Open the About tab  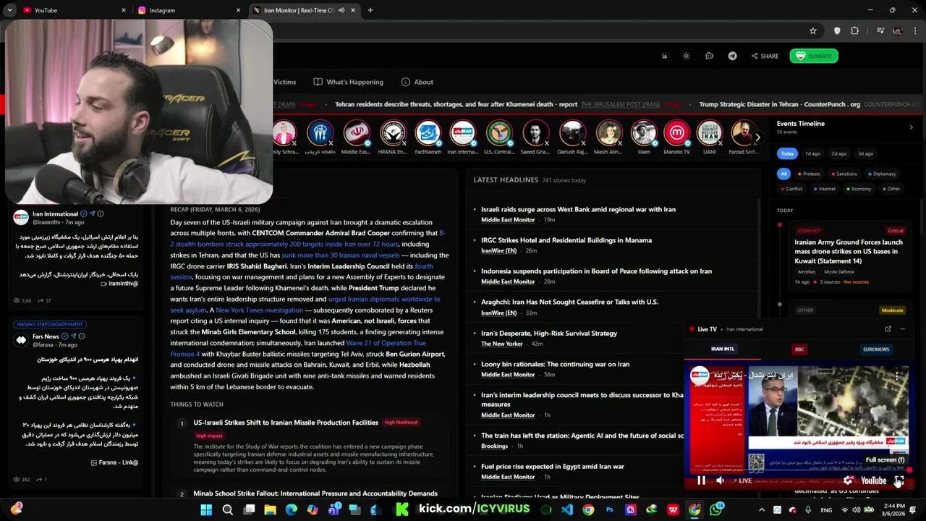[x=417, y=82]
